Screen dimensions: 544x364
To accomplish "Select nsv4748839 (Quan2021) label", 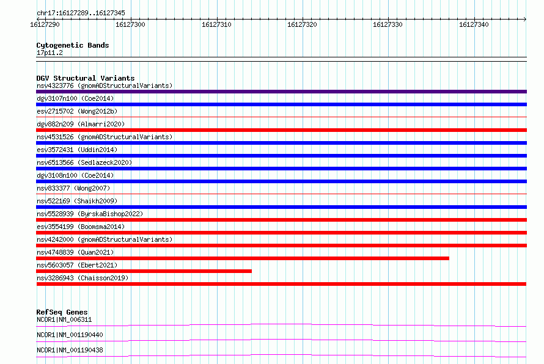I will 75,252.
